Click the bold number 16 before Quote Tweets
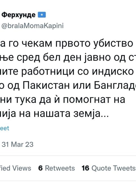This screenshot has width=136, height=184. tap(85, 168)
